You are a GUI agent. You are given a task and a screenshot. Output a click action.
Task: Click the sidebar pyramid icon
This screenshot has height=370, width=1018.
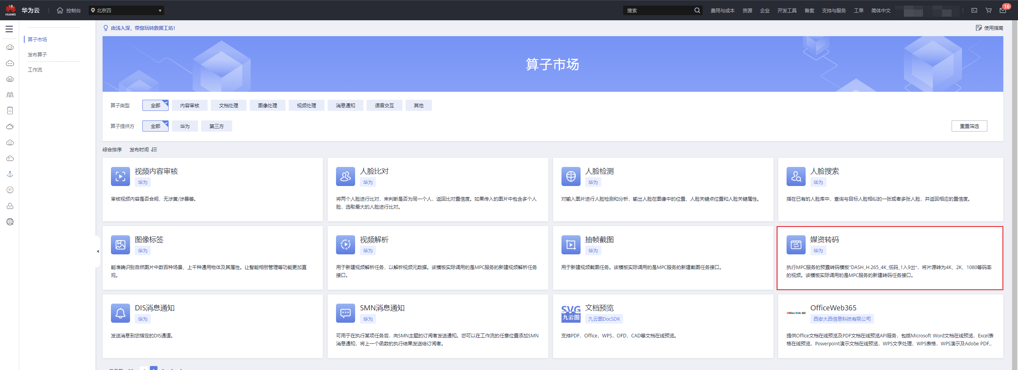tap(10, 174)
